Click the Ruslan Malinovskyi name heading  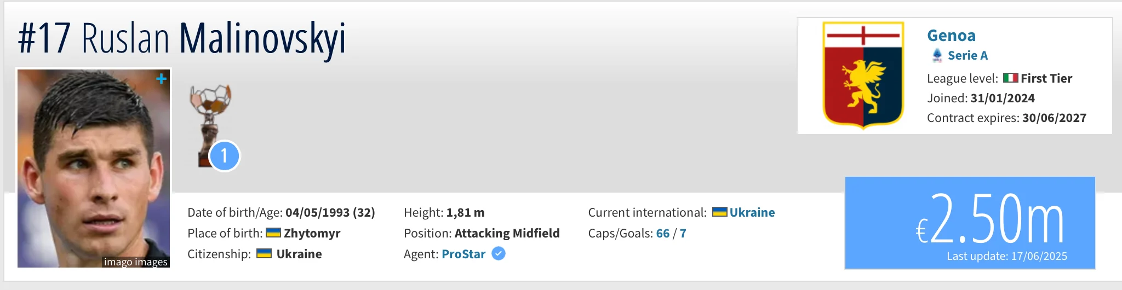point(214,38)
